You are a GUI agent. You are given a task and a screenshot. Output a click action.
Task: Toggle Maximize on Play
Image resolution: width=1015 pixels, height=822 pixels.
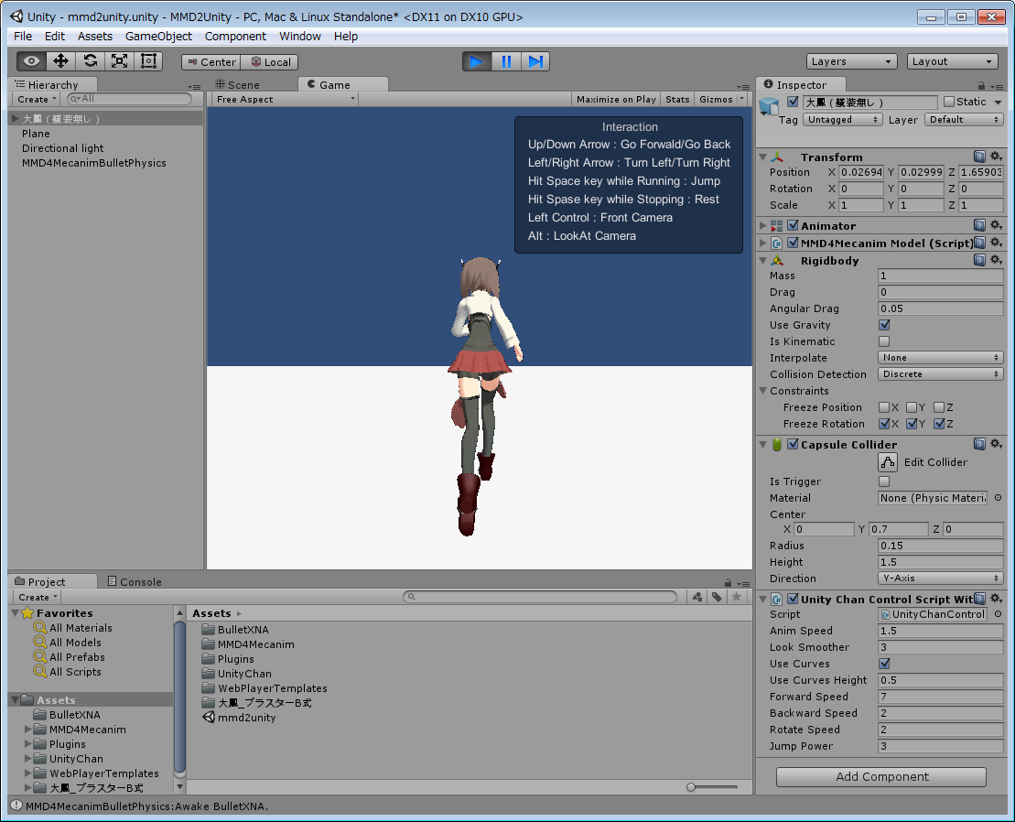point(616,99)
